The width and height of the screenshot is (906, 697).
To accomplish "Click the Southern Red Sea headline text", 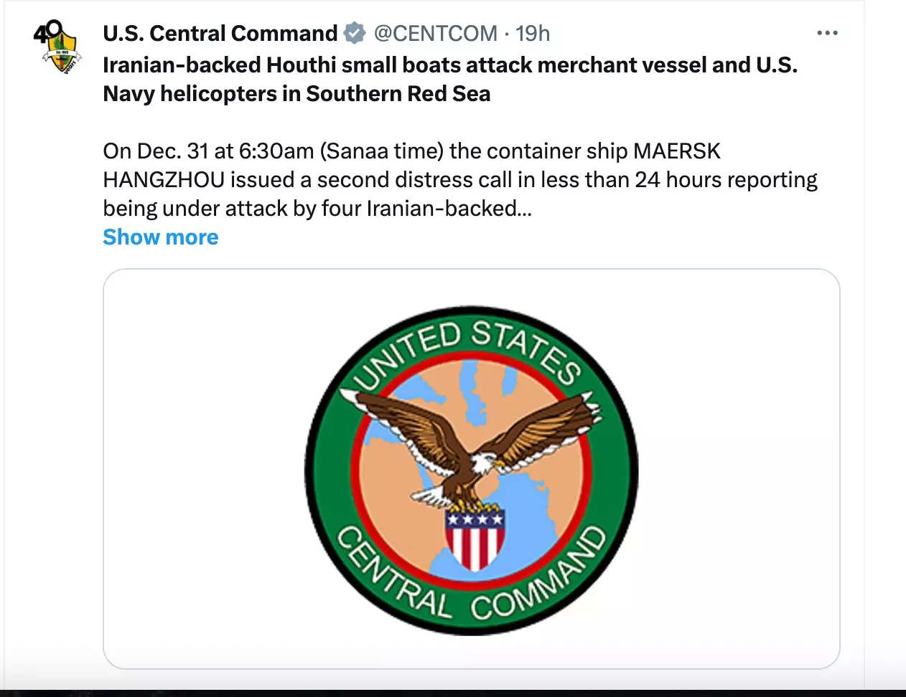I will [x=398, y=94].
